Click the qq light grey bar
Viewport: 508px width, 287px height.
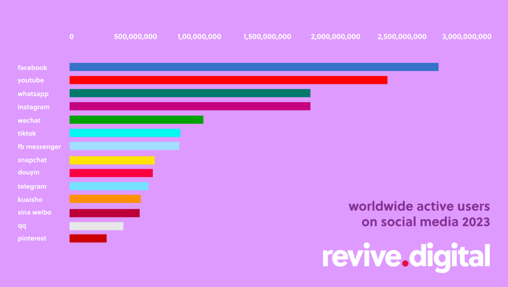click(97, 226)
